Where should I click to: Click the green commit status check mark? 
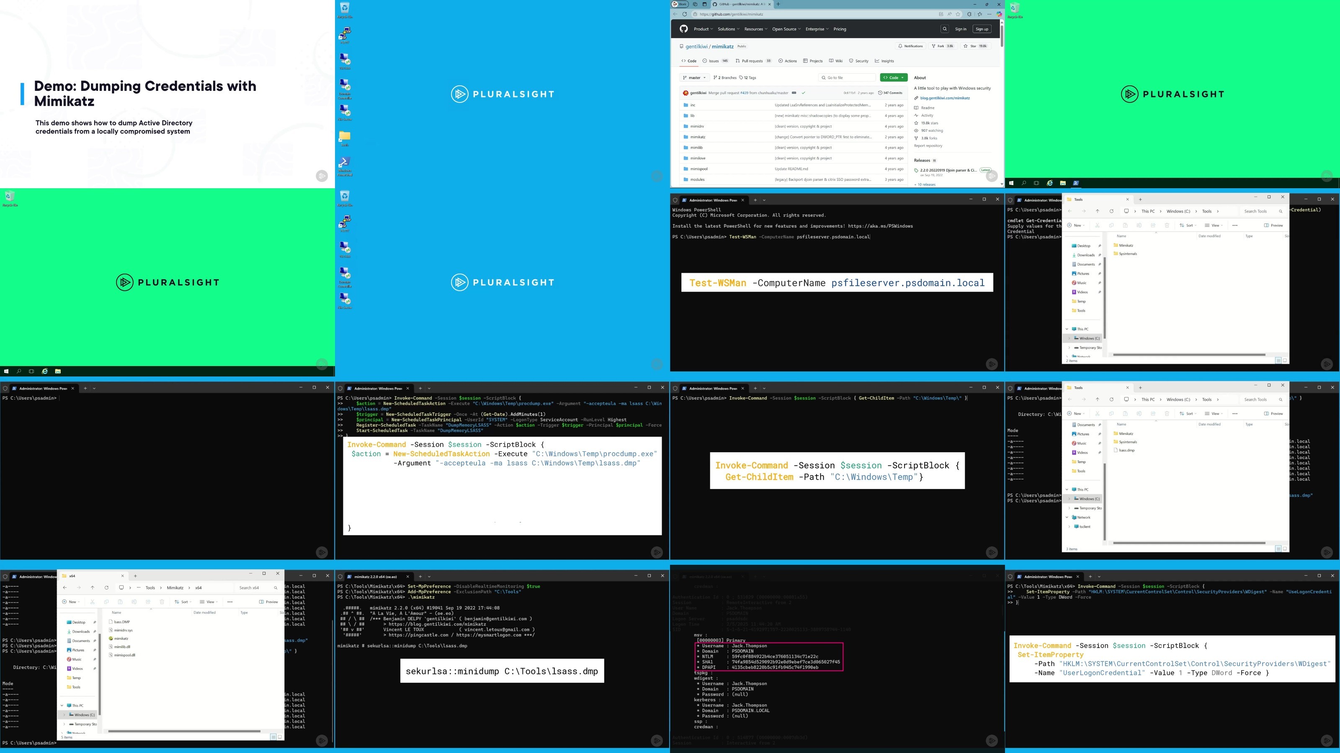[803, 93]
